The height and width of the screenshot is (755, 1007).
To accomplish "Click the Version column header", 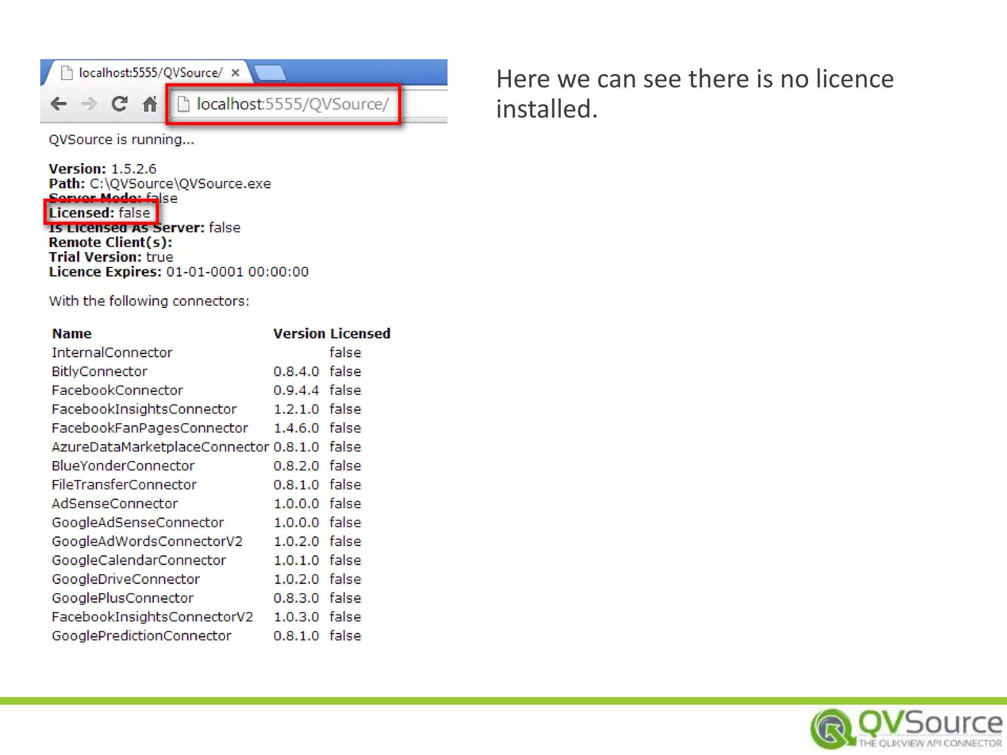I will click(299, 334).
